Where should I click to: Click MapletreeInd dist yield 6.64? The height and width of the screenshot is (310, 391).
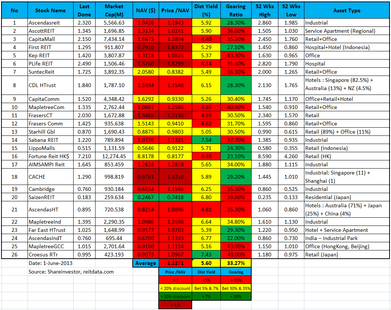pyautogui.click(x=206, y=222)
